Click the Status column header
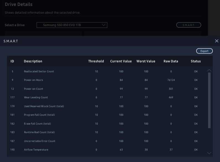The height and width of the screenshot is (162, 220). pos(196,61)
